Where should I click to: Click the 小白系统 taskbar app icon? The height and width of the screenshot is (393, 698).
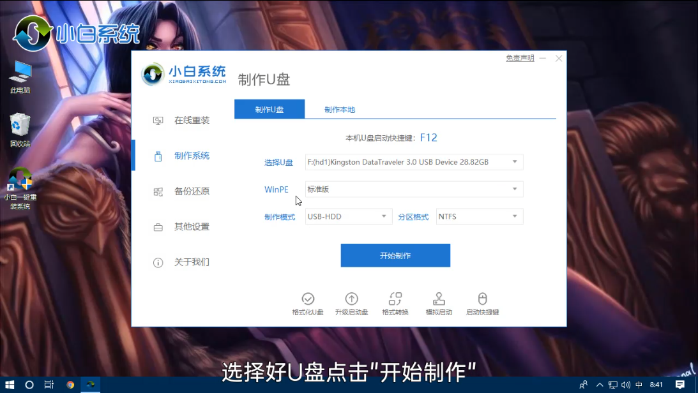coord(91,385)
